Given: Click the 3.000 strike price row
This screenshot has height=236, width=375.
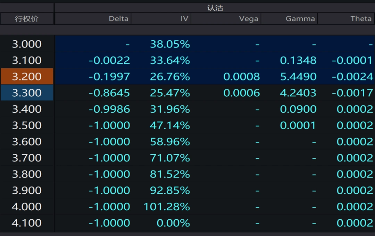Looking at the screenshot, I should [x=27, y=44].
